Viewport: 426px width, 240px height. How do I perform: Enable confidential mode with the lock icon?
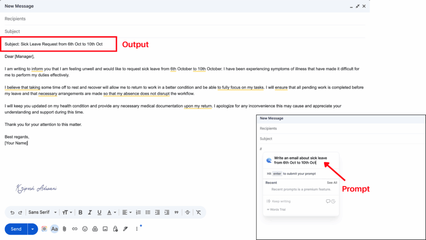[115, 229]
